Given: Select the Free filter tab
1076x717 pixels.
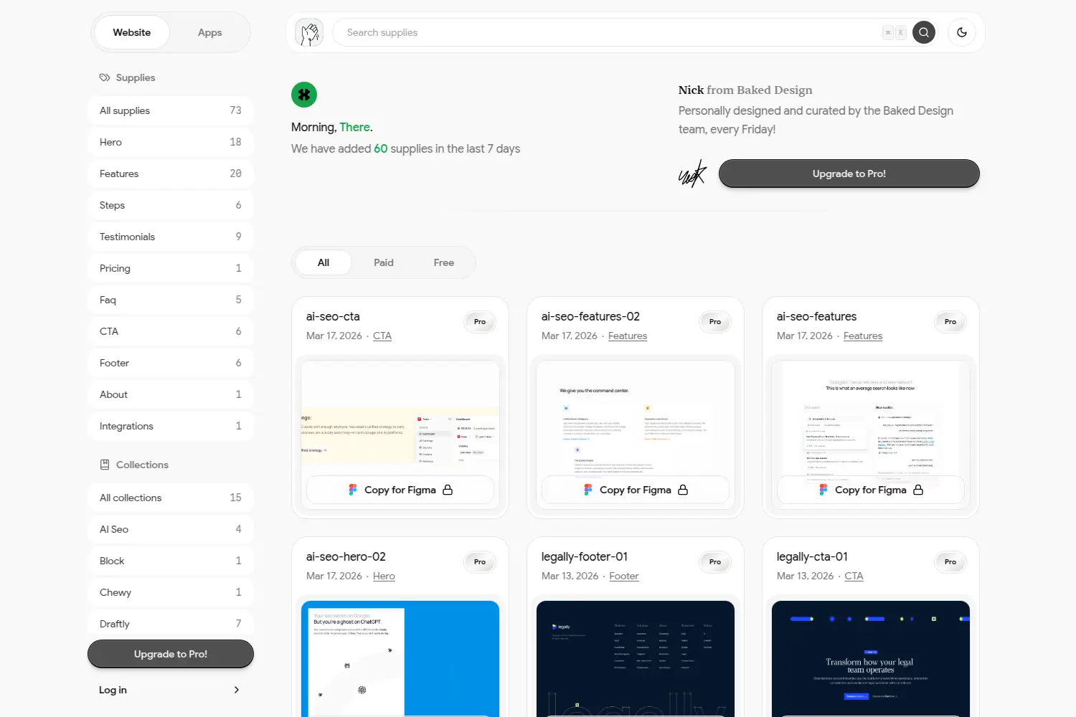Looking at the screenshot, I should click(x=444, y=262).
